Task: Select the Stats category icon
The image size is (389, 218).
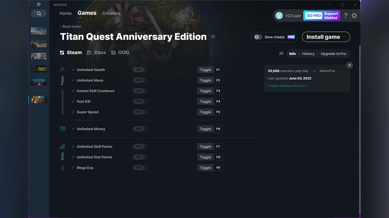Action: (x=62, y=146)
